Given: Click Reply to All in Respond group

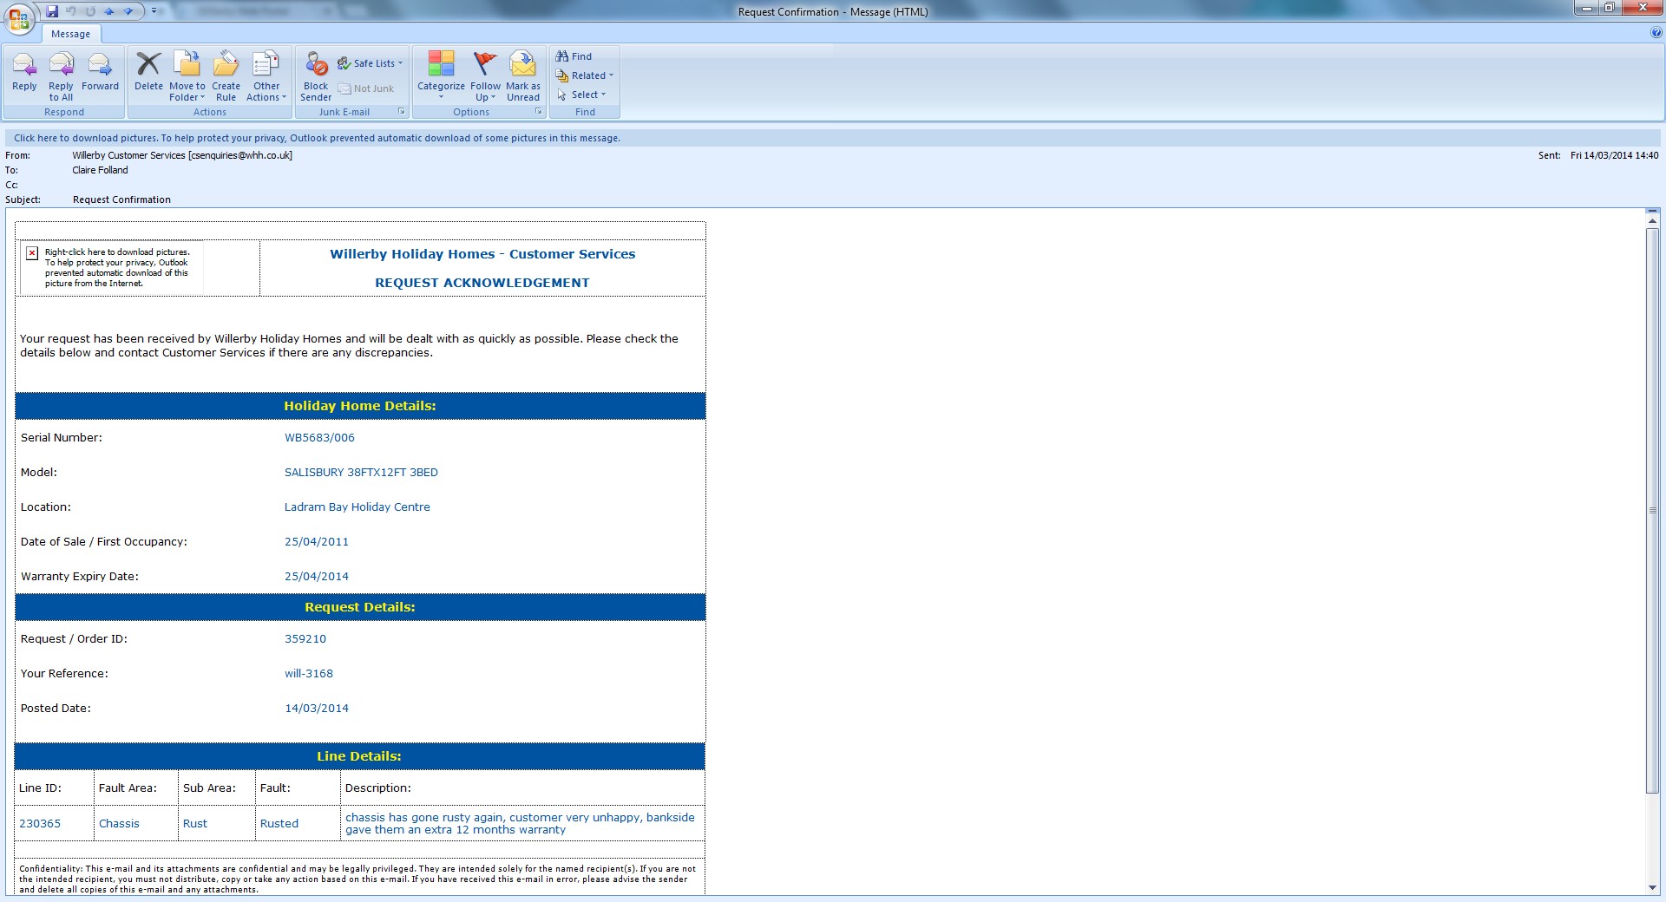Looking at the screenshot, I should click(x=61, y=76).
